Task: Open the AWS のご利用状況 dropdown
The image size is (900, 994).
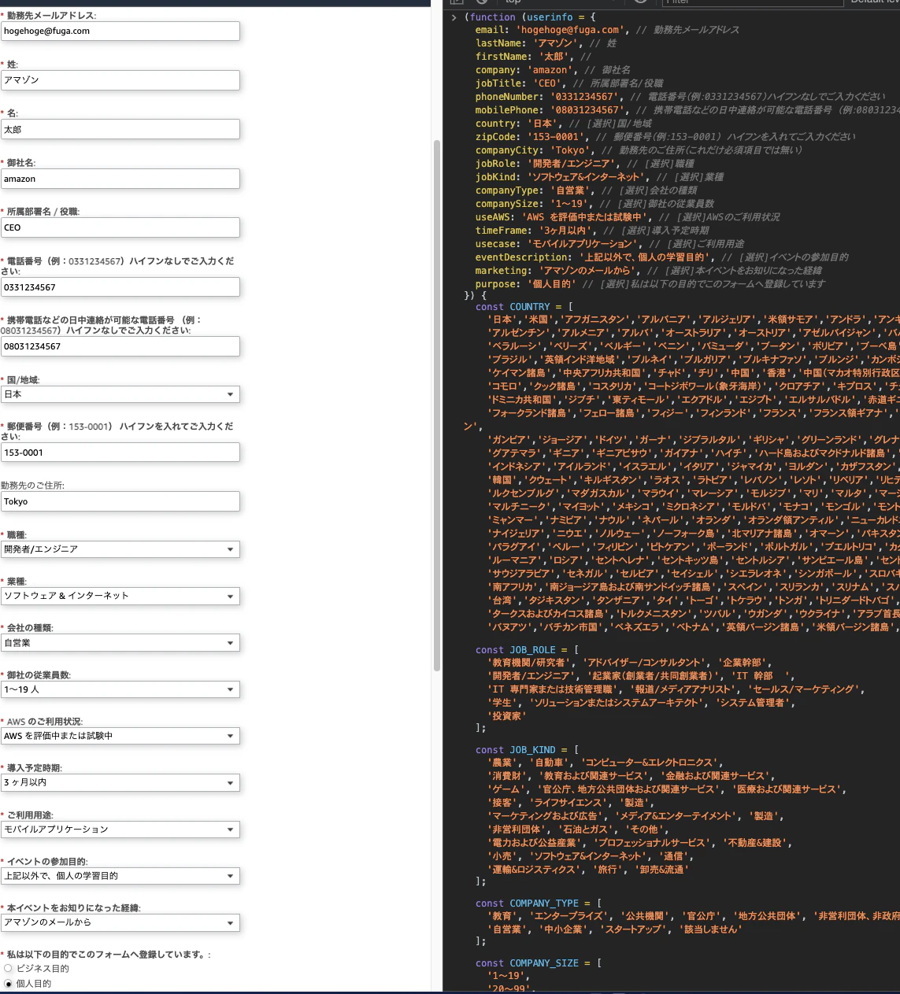Action: tap(120, 736)
